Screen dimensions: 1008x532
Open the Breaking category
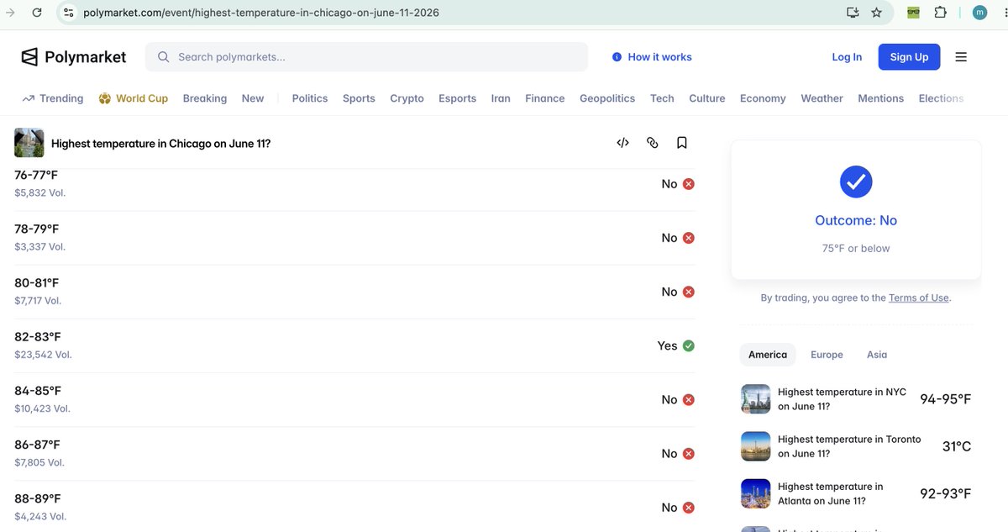(x=205, y=98)
